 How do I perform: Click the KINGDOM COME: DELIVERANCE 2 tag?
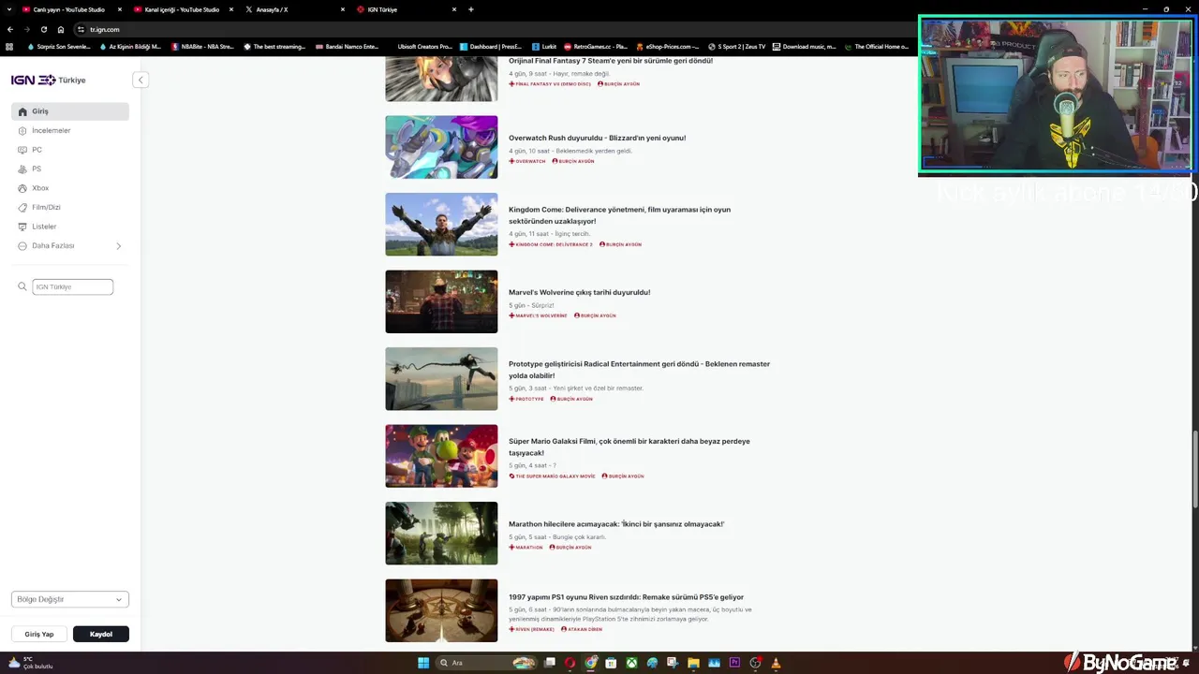[551, 244]
